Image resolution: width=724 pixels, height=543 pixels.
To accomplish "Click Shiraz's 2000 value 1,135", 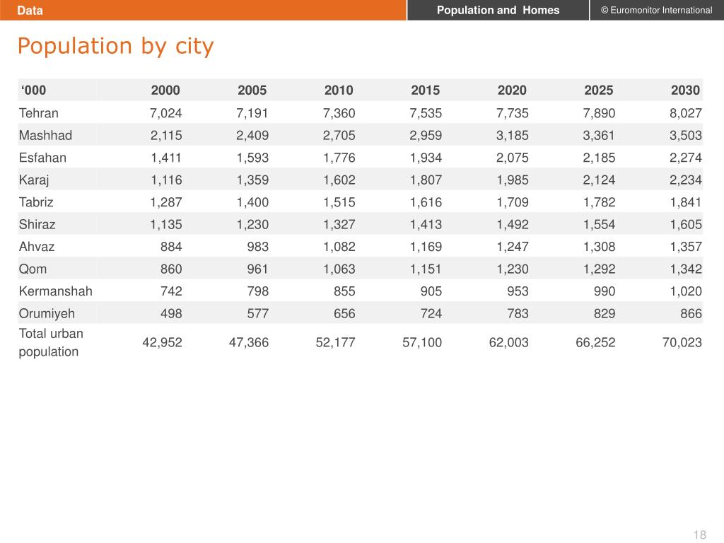I will click(x=166, y=224).
